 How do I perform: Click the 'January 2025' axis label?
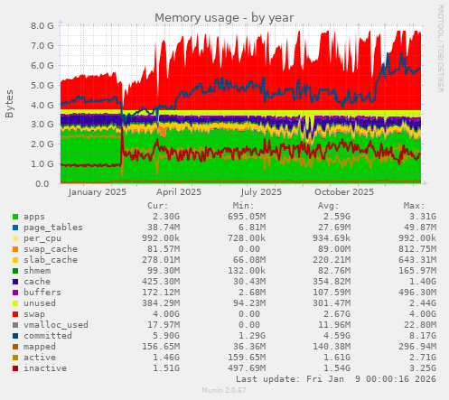[98, 192]
